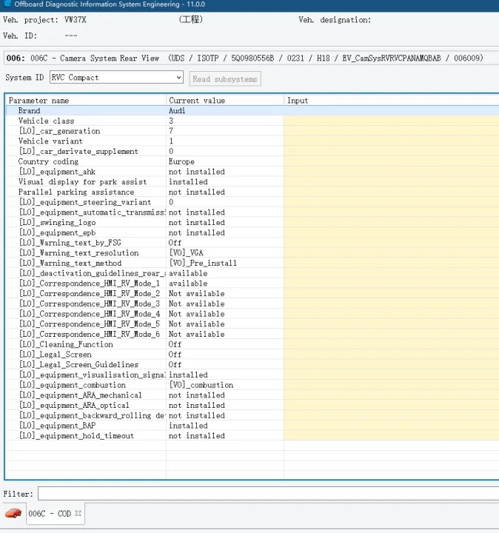Select [LO]_equipment_backward_rolling row

(x=252, y=415)
